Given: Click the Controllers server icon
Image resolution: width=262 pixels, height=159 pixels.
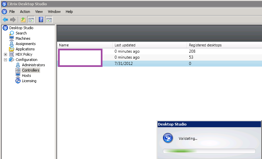Looking at the screenshot, I should [x=18, y=70].
